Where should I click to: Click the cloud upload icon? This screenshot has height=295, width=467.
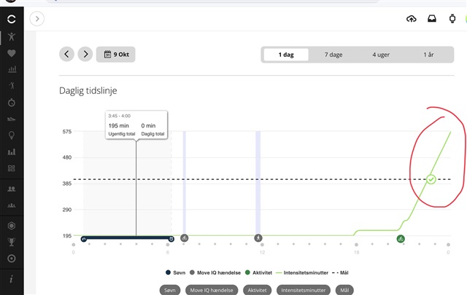pyautogui.click(x=412, y=19)
